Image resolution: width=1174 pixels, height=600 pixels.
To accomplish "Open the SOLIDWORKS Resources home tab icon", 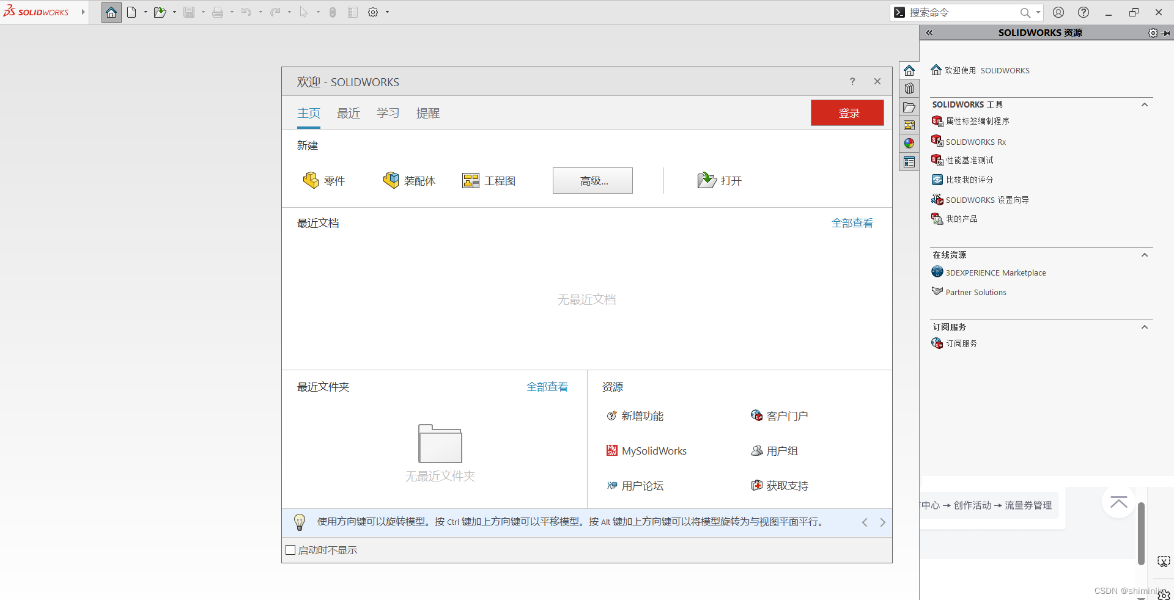I will [x=909, y=70].
